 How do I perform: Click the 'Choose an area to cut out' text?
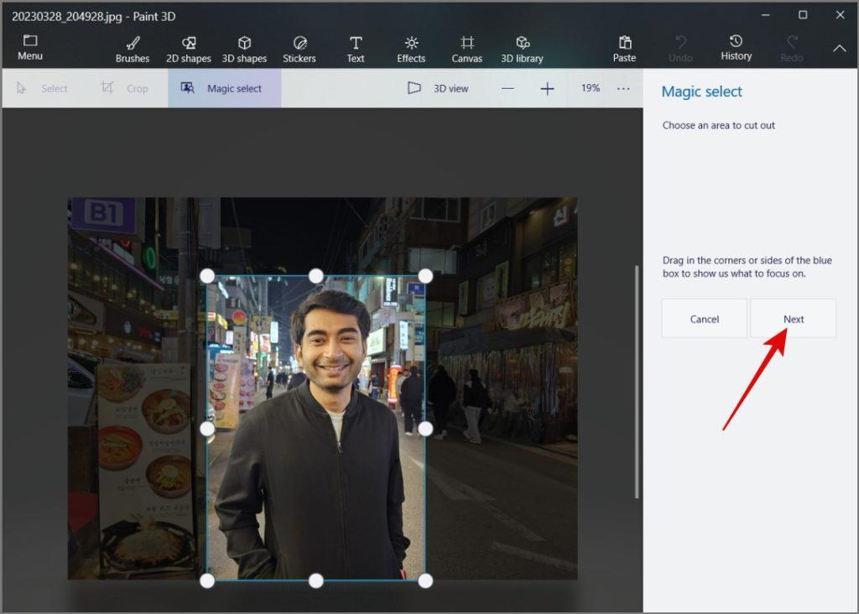pyautogui.click(x=719, y=126)
